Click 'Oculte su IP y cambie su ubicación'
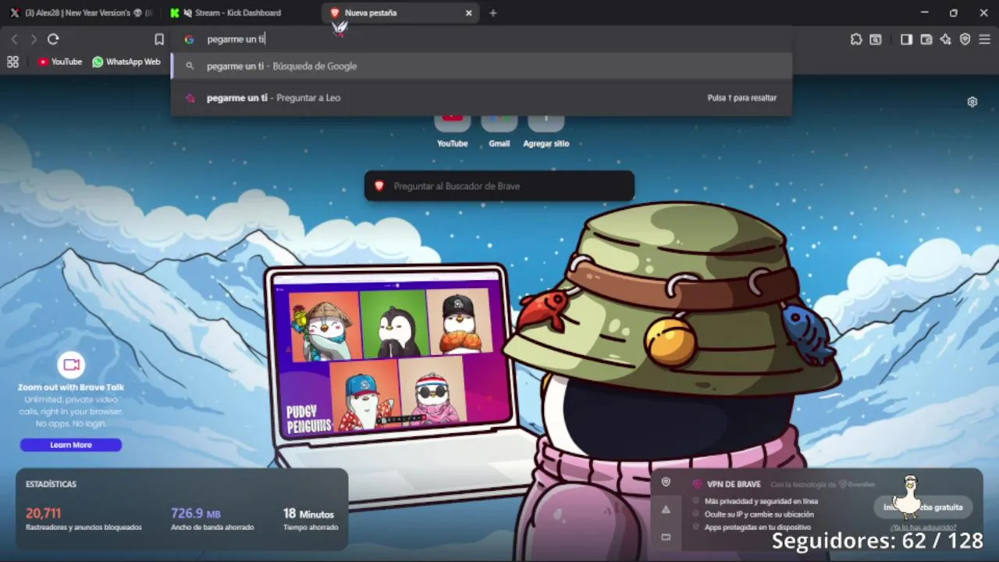Viewport: 999px width, 562px height. [759, 514]
